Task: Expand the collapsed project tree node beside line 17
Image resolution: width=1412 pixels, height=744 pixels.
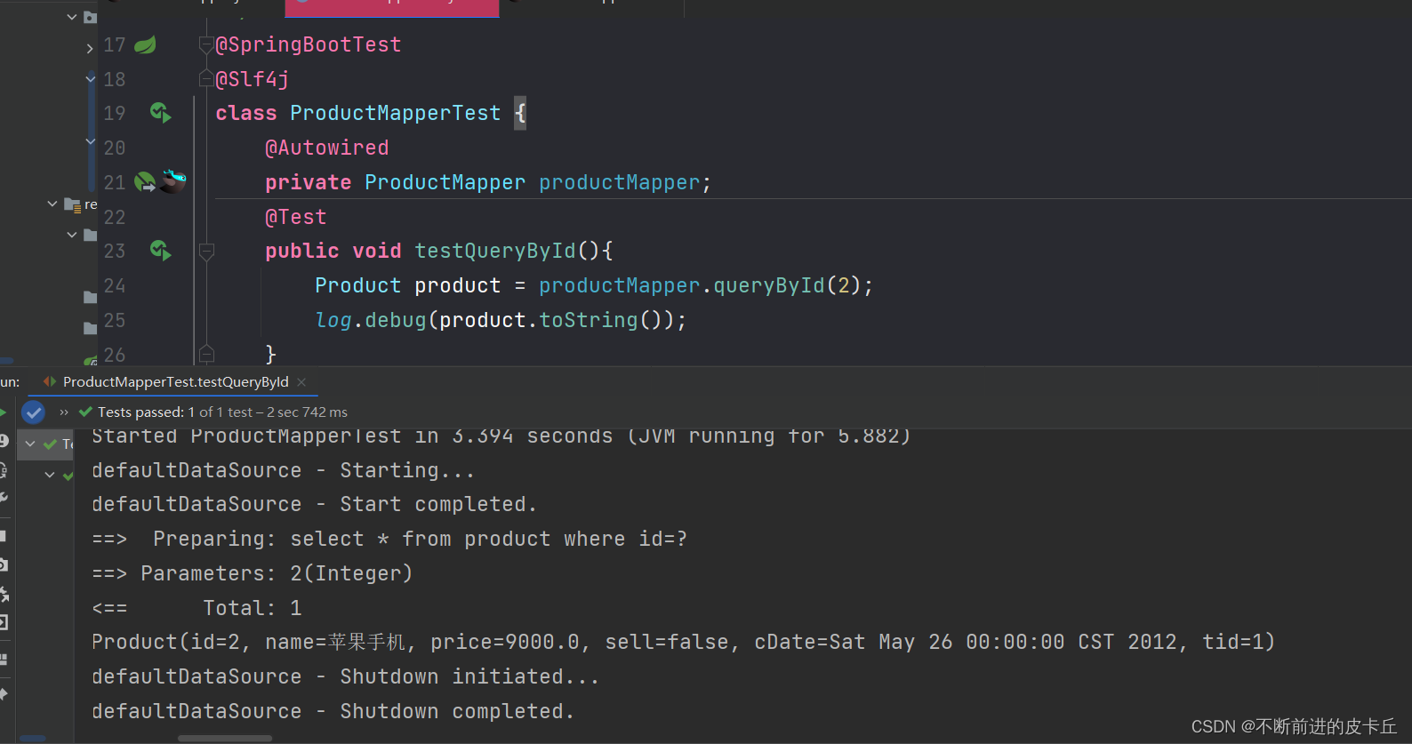Action: click(90, 48)
